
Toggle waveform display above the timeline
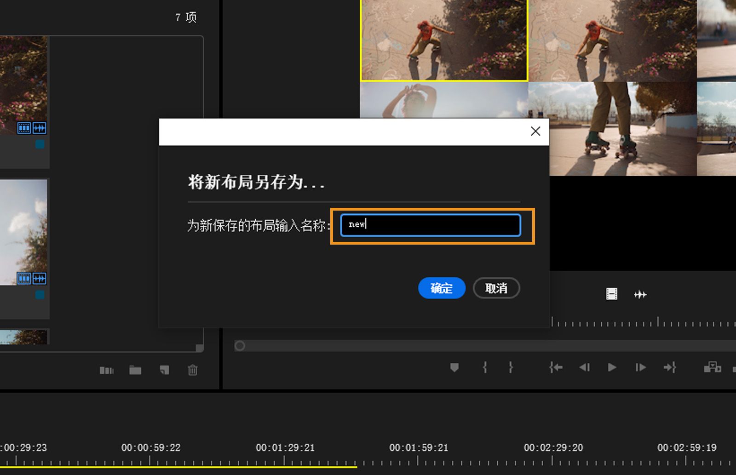pyautogui.click(x=640, y=294)
